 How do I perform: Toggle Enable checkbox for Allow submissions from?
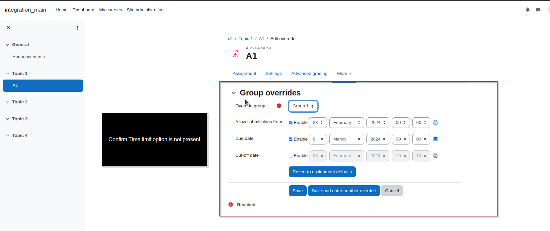click(x=290, y=123)
